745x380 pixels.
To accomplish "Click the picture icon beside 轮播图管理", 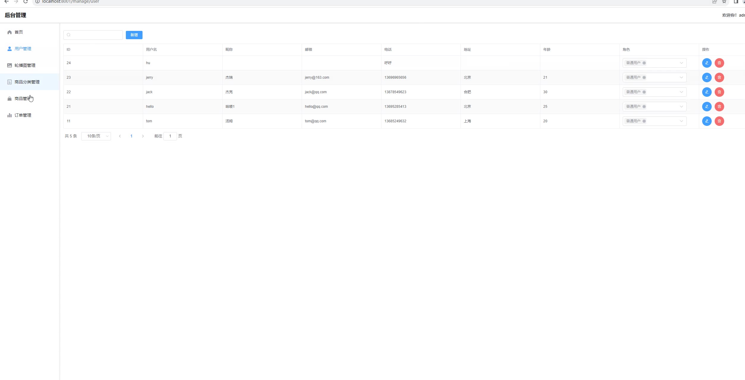I will 10,65.
